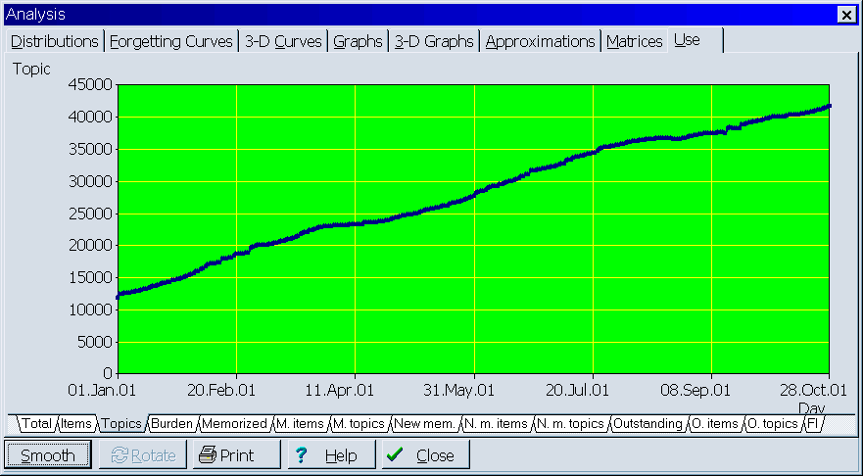
Task: Open the Memorized bottom tab
Action: coord(234,424)
